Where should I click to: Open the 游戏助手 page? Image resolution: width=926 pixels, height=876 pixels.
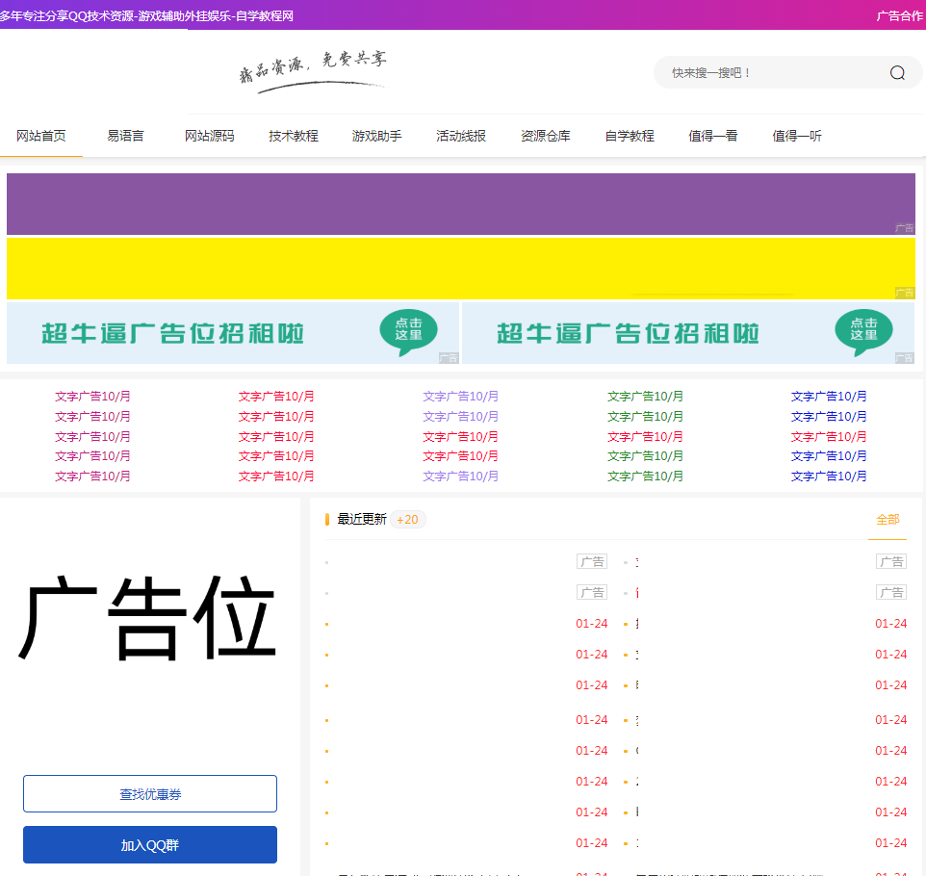376,136
